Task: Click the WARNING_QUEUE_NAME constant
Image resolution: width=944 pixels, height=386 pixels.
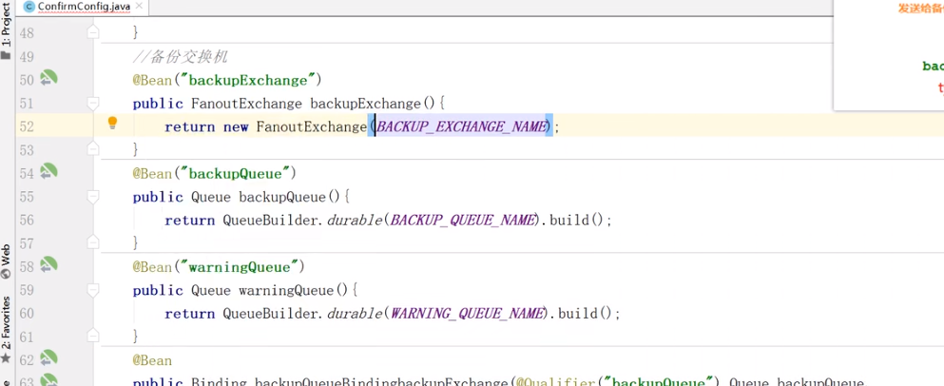Action: [x=467, y=314]
